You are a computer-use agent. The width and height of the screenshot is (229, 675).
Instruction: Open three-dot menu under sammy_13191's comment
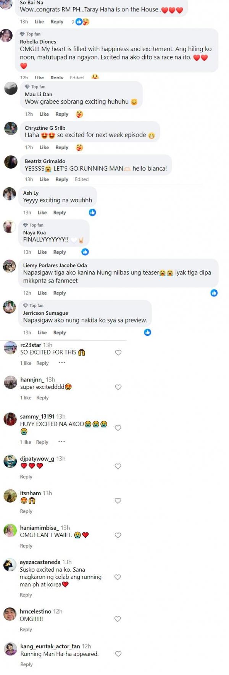point(61,442)
